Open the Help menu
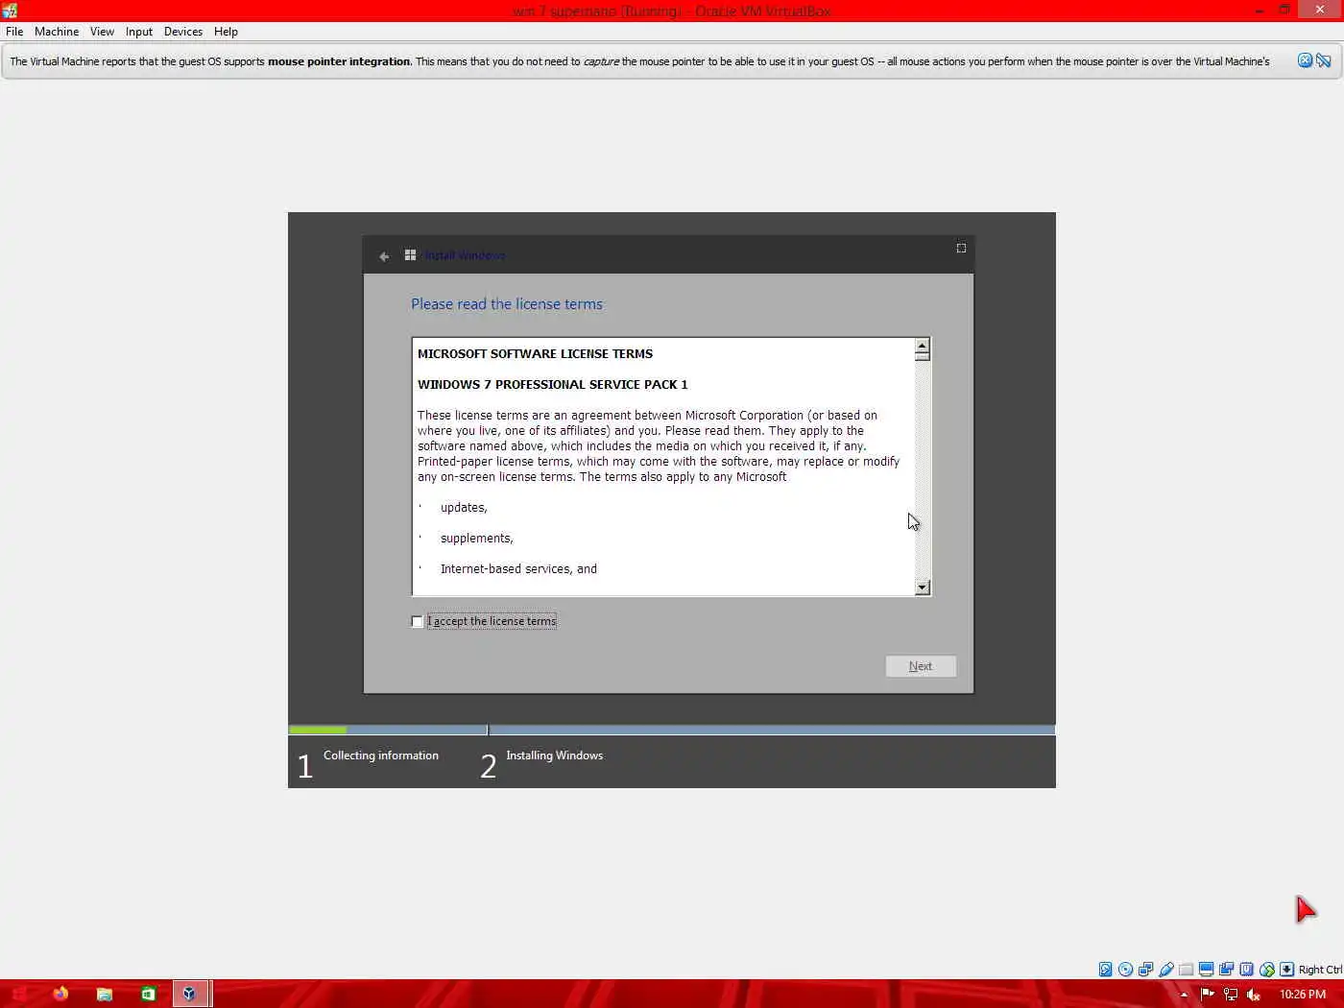Image resolution: width=1344 pixels, height=1008 pixels. click(226, 32)
